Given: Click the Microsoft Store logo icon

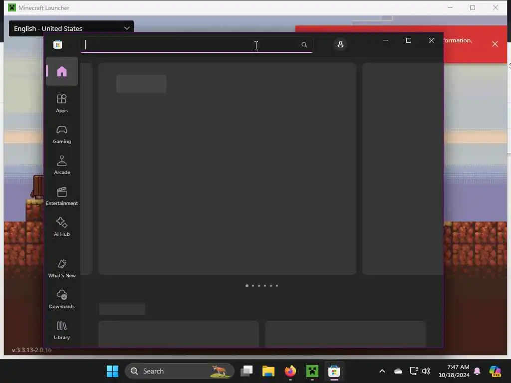Looking at the screenshot, I should tap(58, 44).
